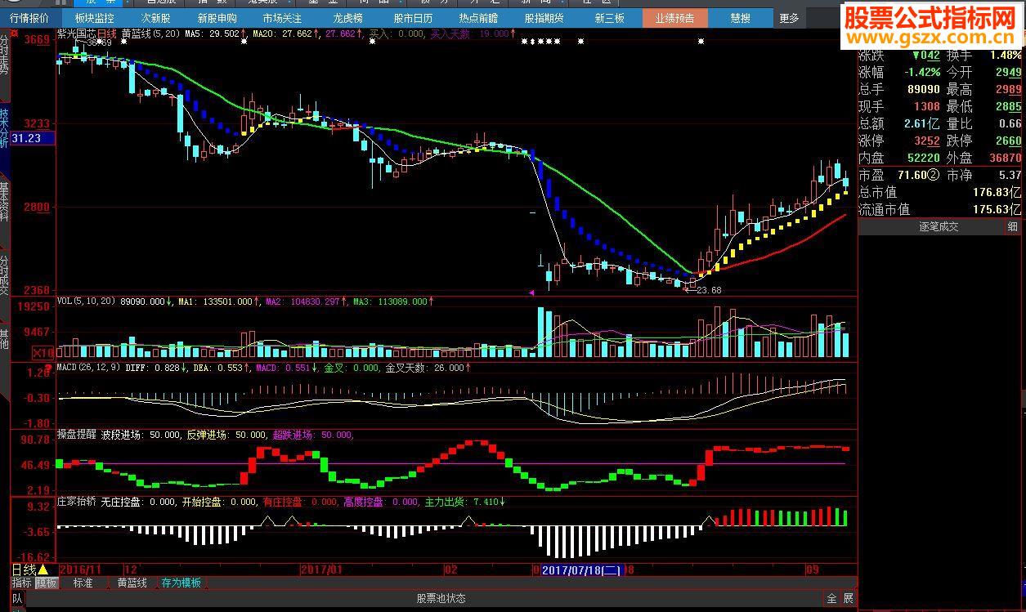Click the VOL(5,10,20) indicator label

tap(86, 302)
